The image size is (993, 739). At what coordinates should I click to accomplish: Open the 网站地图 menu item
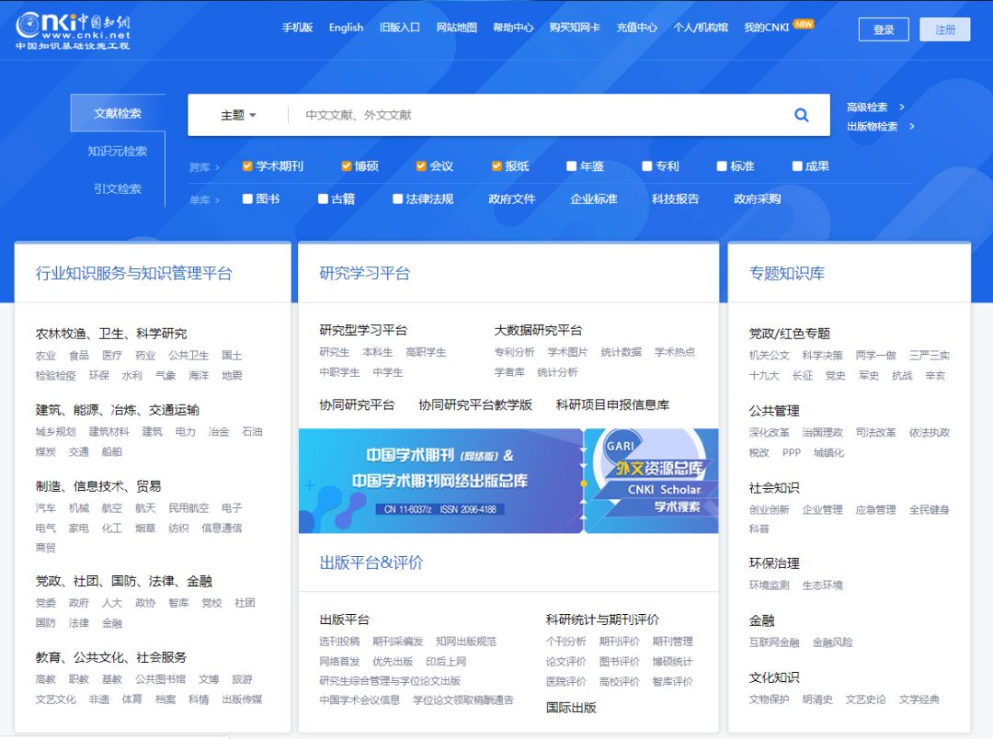tap(457, 28)
